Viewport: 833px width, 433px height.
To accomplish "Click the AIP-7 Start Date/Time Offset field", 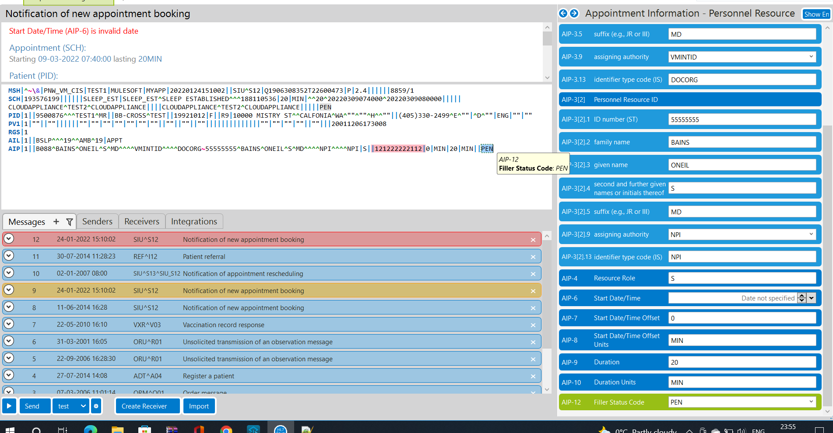I will point(742,318).
